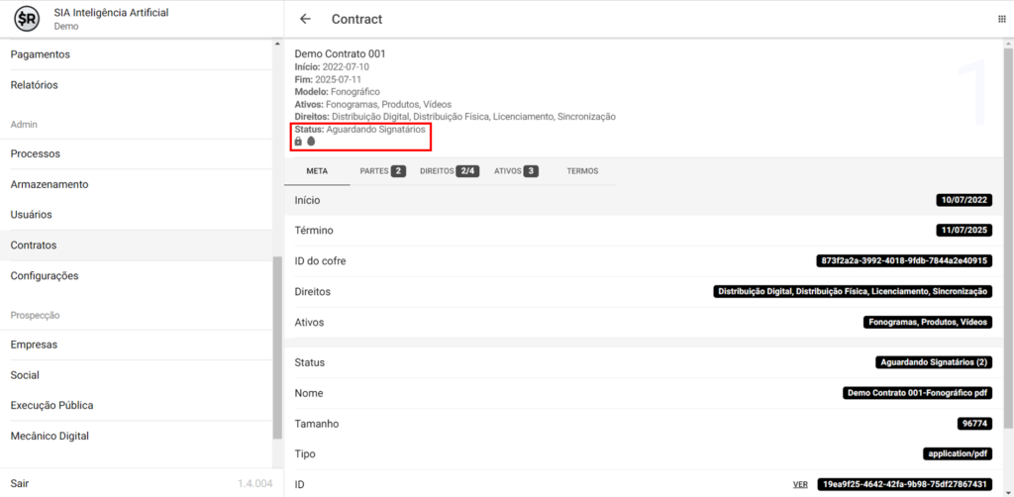Click Sair to log out
1014x497 pixels.
pos(20,483)
